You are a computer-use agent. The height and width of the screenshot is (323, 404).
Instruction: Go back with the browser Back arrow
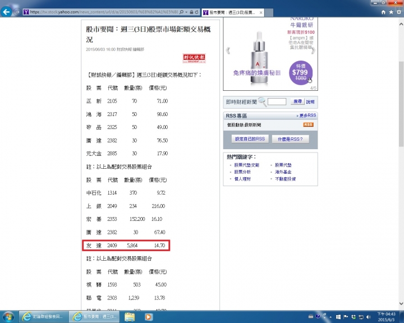coord(6,12)
